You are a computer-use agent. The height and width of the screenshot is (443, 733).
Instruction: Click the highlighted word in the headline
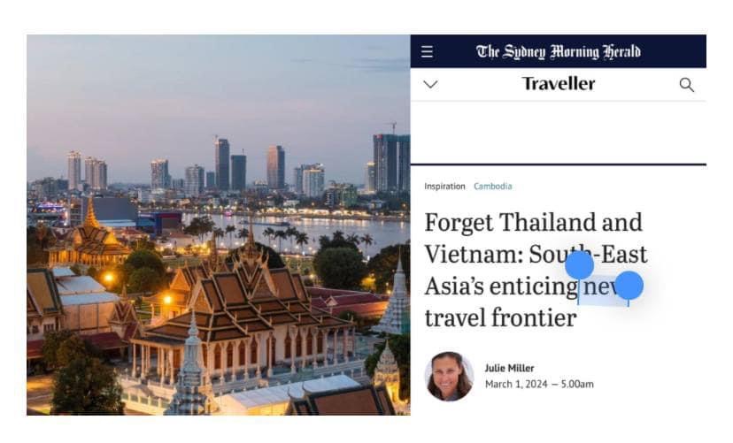[604, 287]
